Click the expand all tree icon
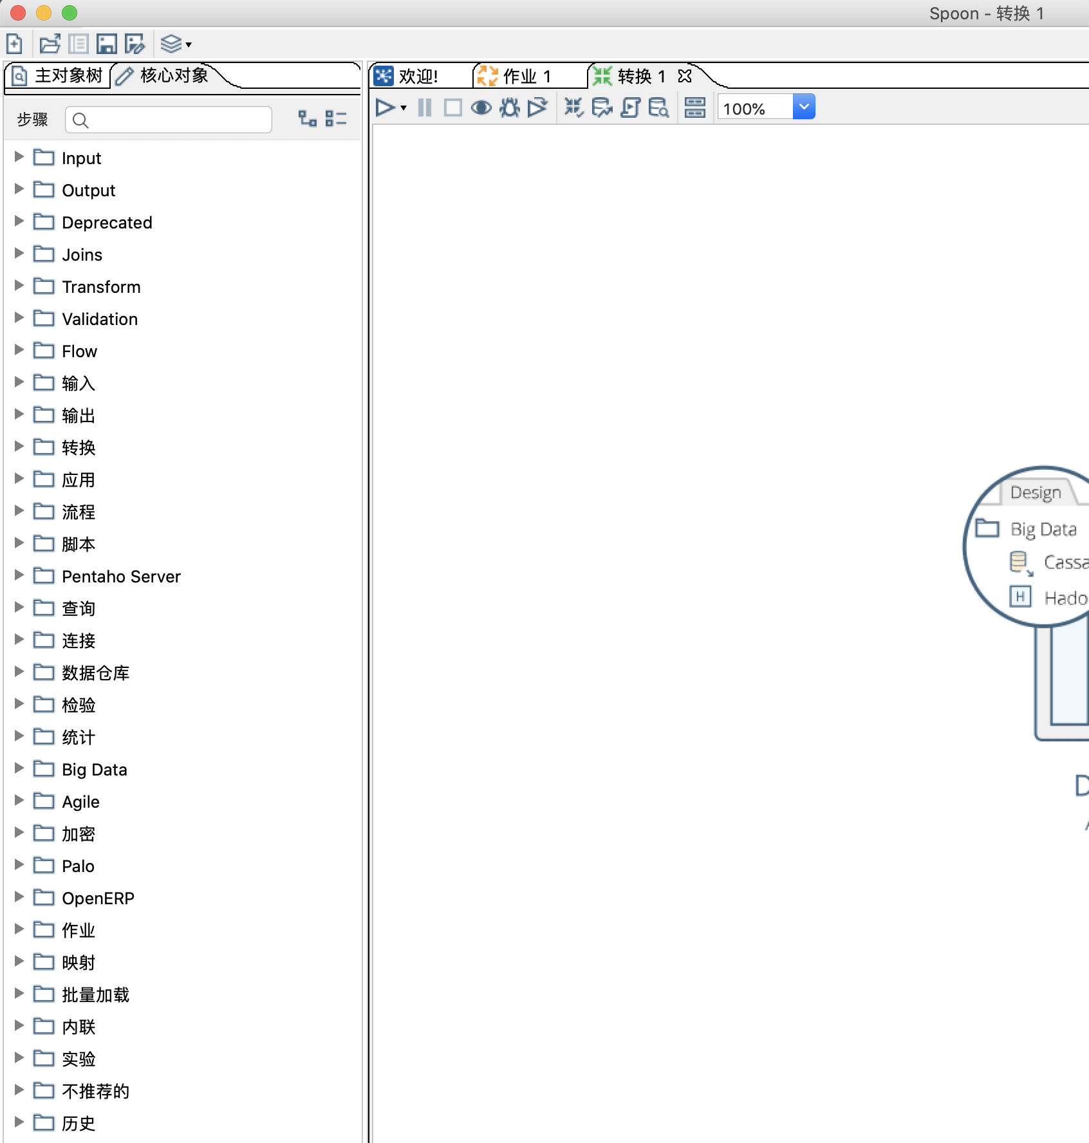Viewport: 1089px width, 1143px height. [x=307, y=118]
